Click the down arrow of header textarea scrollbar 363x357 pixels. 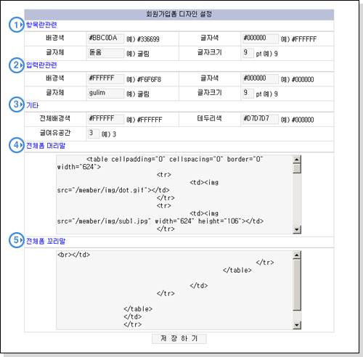[x=297, y=229]
